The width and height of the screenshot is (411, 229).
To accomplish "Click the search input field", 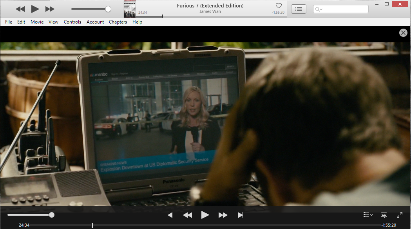I will pyautogui.click(x=341, y=9).
